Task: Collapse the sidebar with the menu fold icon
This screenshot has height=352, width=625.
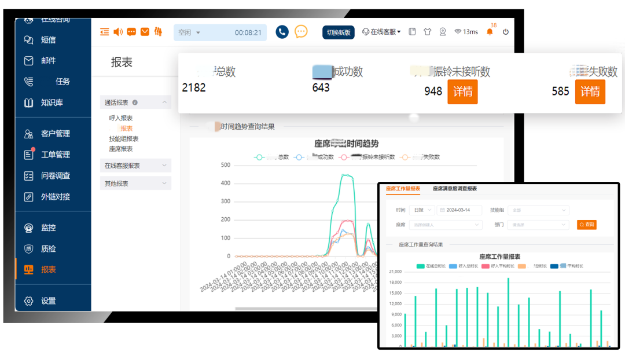Action: click(x=104, y=32)
